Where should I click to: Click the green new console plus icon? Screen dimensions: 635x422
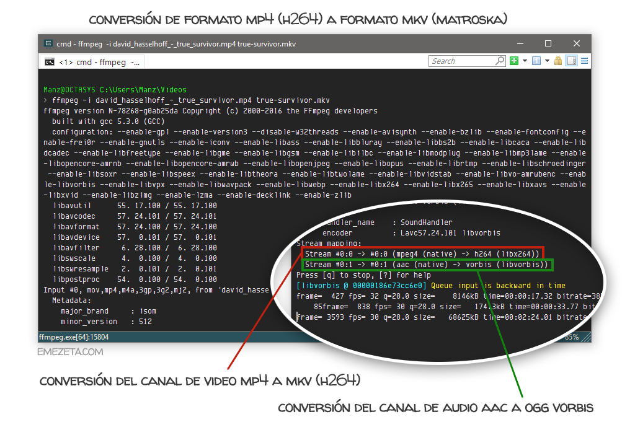(x=514, y=61)
